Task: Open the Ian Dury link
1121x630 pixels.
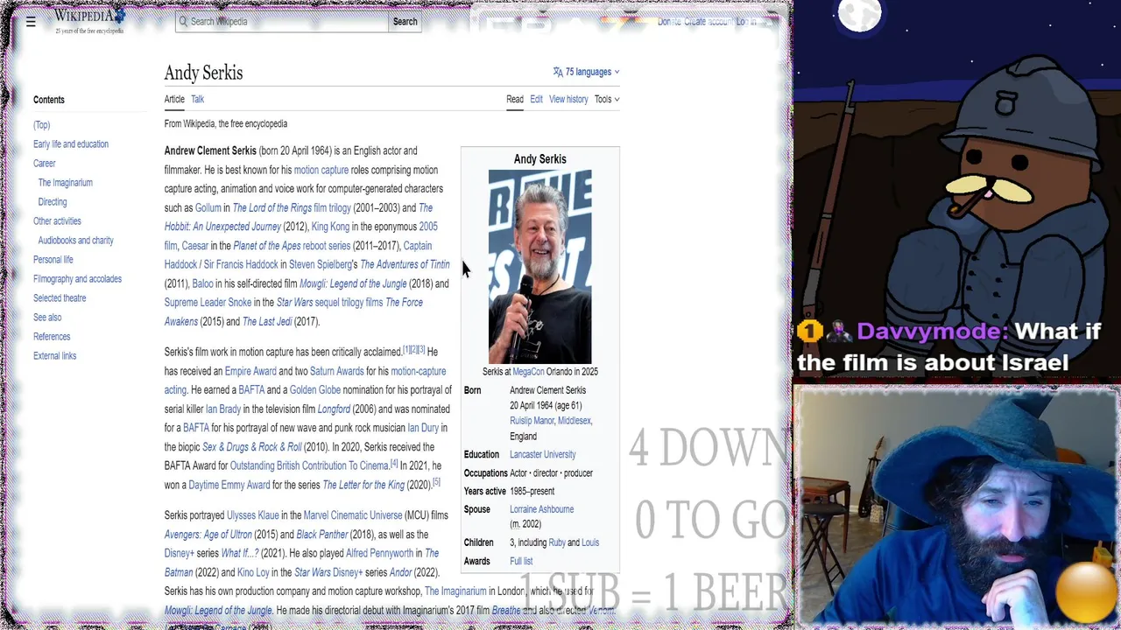Action: click(423, 428)
